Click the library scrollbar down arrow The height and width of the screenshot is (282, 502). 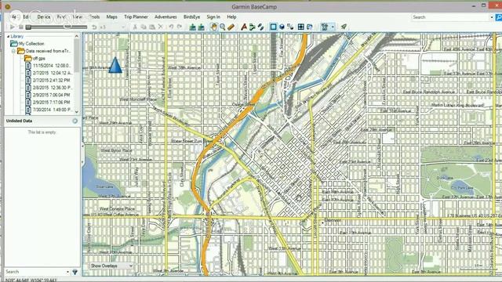(x=77, y=112)
